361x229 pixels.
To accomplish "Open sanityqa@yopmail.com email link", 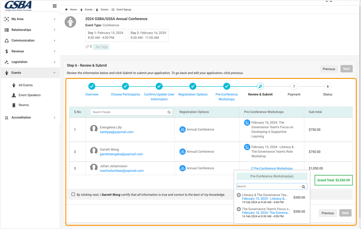I will tap(116, 132).
